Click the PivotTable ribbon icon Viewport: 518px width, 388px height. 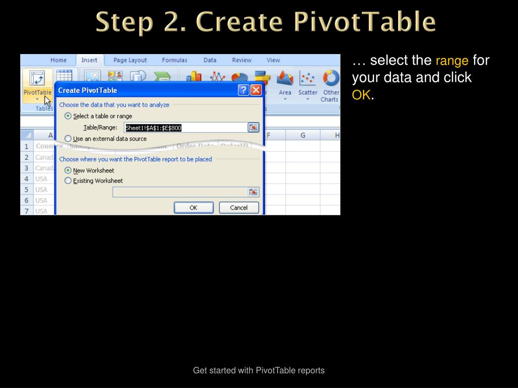(37, 78)
